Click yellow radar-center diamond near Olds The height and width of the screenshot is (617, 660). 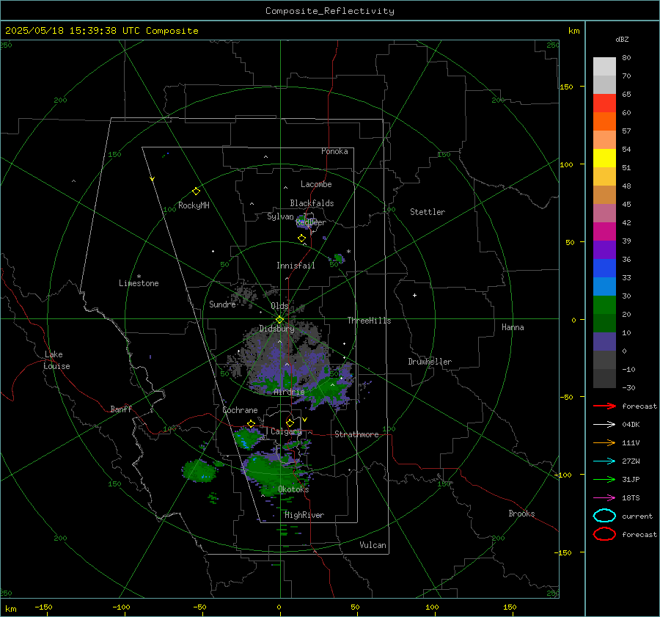pyautogui.click(x=279, y=320)
